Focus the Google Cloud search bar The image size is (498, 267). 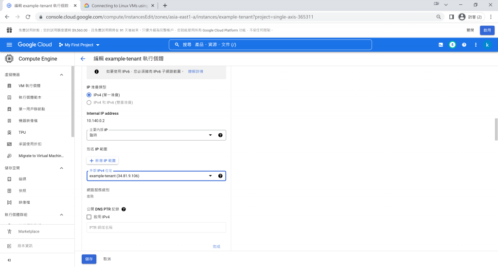(270, 45)
